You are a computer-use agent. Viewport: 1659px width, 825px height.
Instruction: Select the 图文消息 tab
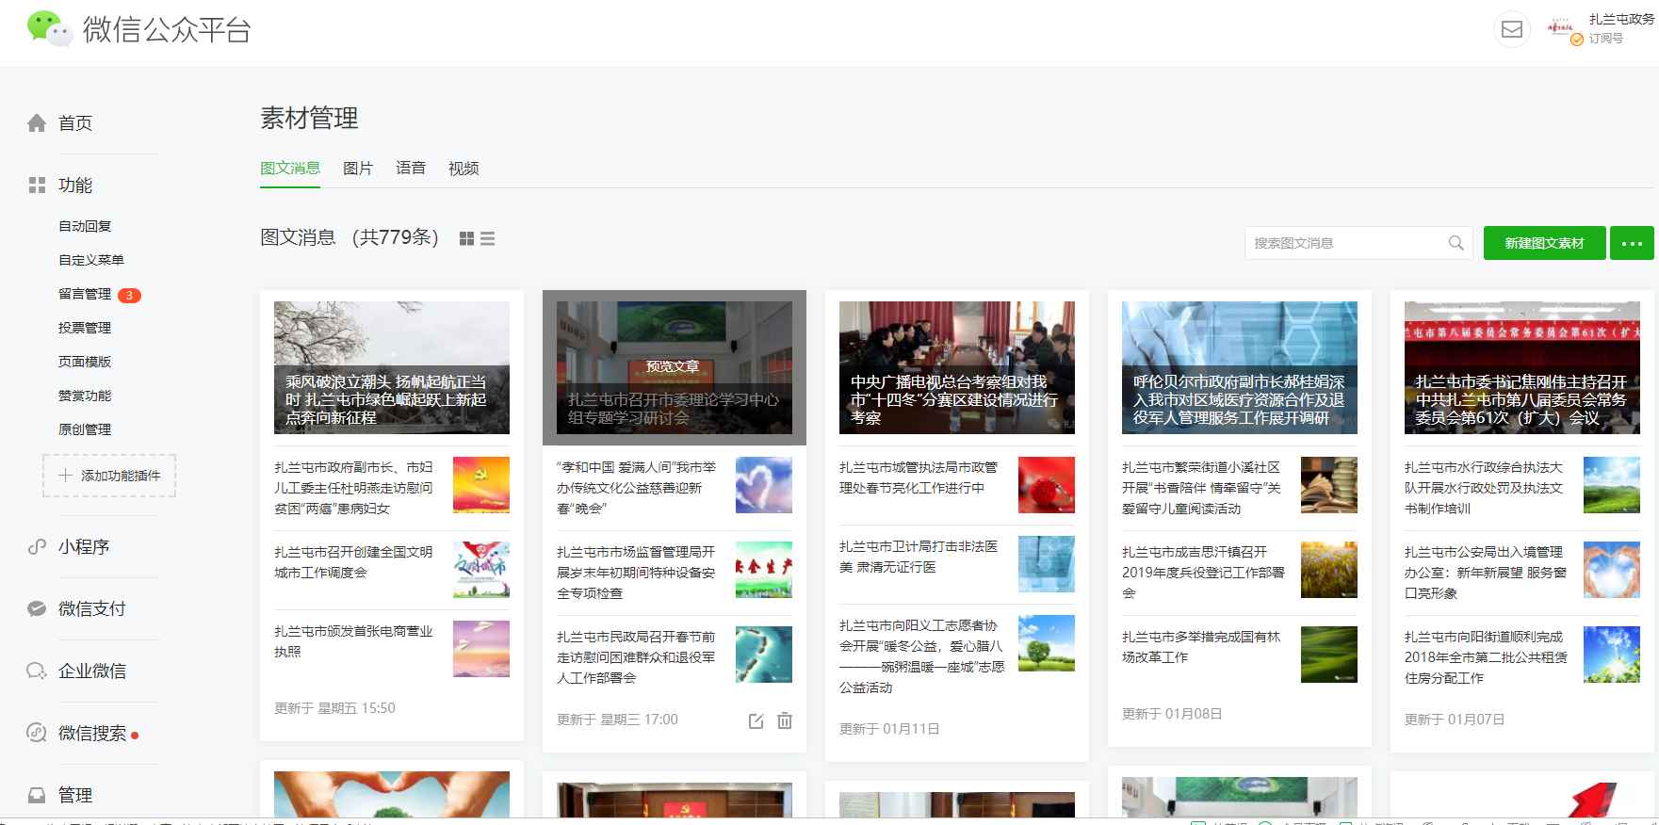(290, 169)
